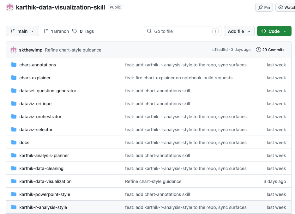Open commit message in the karthik-powerpoint-style row

(158, 194)
